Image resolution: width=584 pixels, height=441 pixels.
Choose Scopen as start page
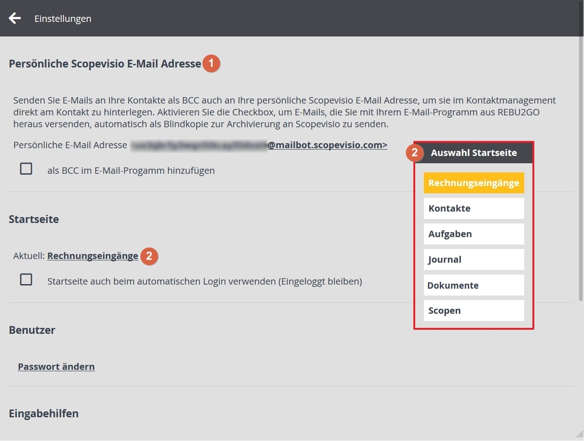[474, 311]
